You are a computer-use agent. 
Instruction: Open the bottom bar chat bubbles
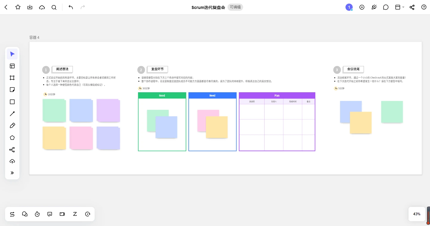tap(25, 214)
